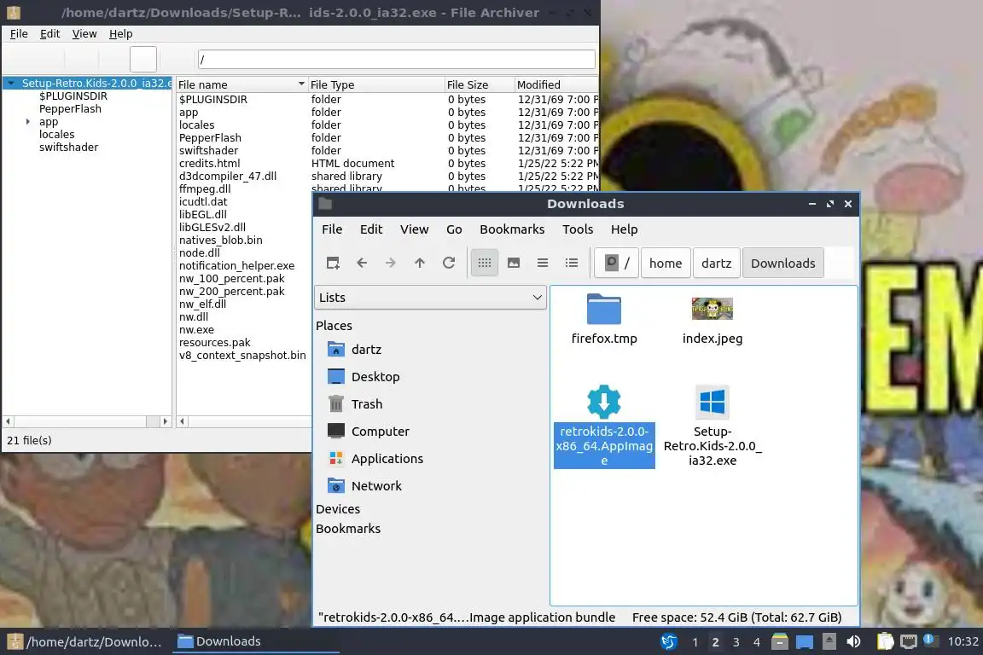Sort archive list by Modified column
The width and height of the screenshot is (983, 655).
(556, 84)
